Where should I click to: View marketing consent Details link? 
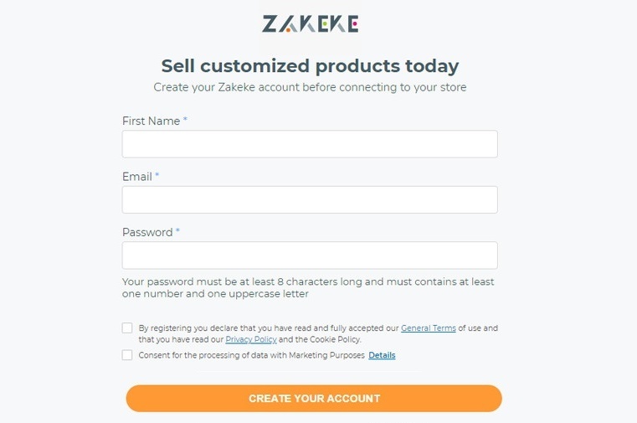382,355
